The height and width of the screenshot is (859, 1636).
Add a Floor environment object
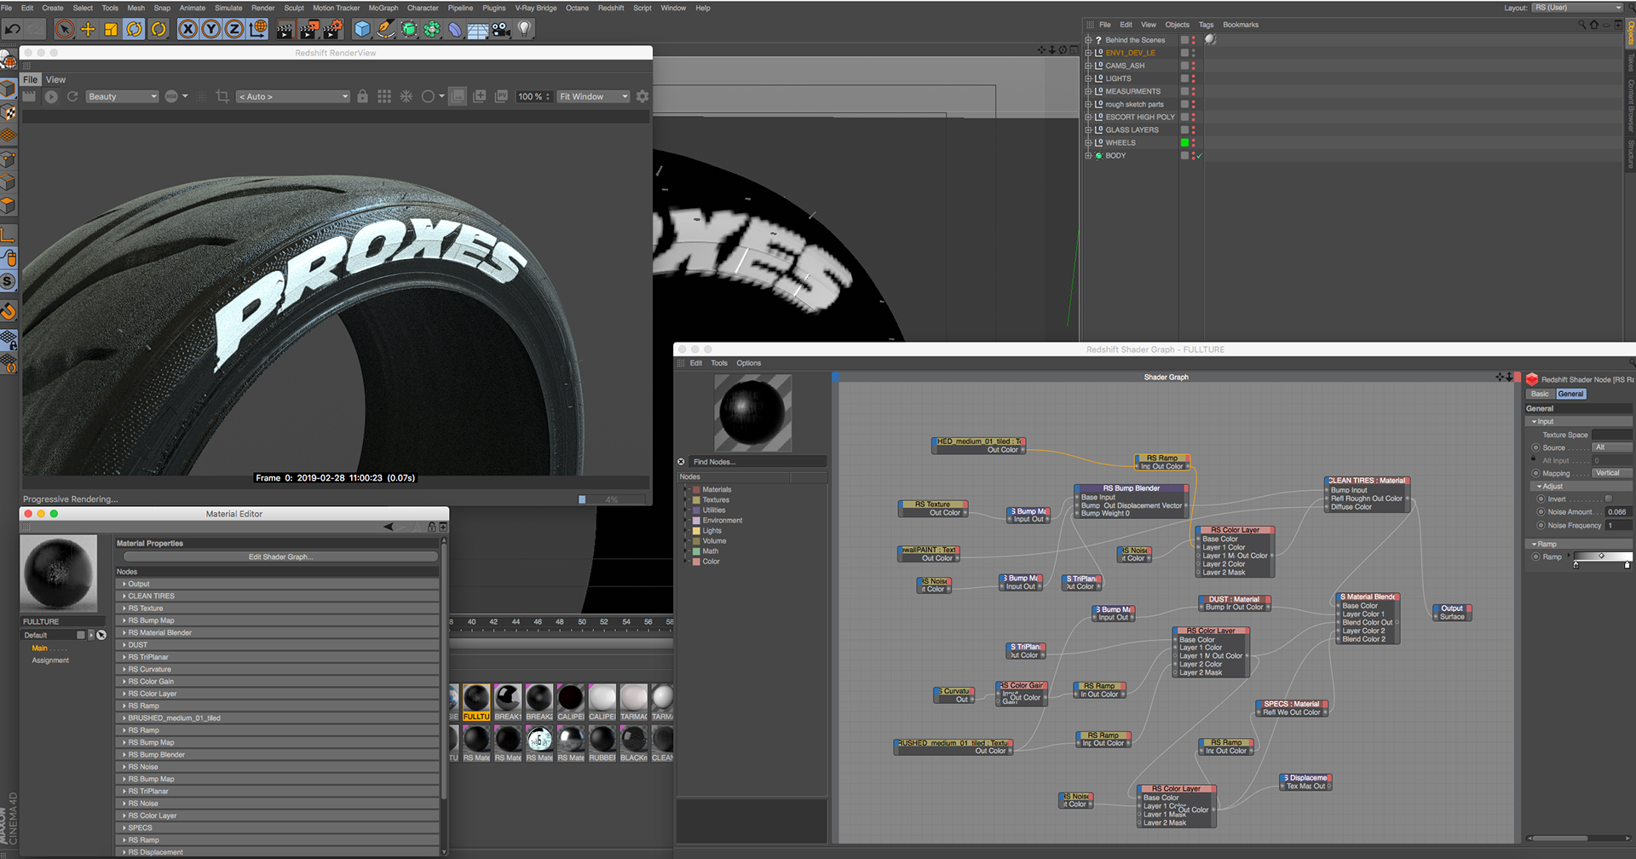[478, 29]
